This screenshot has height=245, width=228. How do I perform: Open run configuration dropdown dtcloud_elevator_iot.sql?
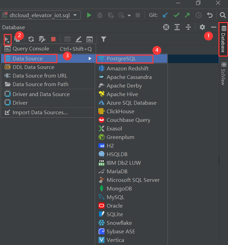[40, 15]
